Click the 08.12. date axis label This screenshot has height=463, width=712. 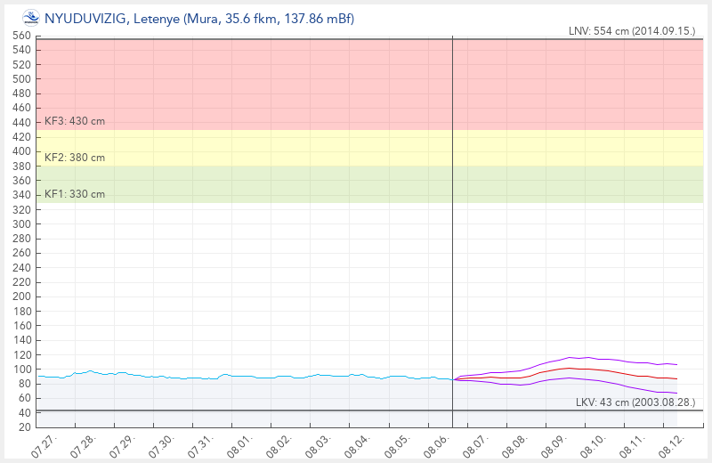click(x=672, y=445)
